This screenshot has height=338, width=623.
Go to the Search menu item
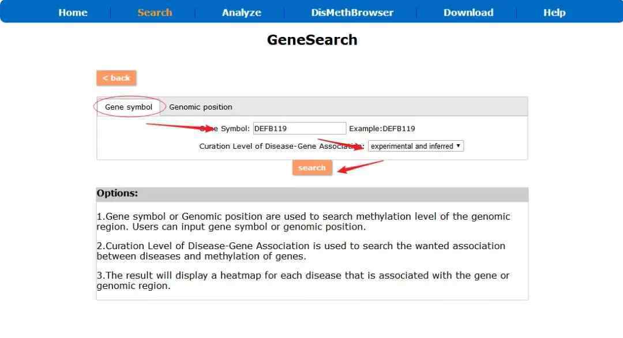click(155, 13)
